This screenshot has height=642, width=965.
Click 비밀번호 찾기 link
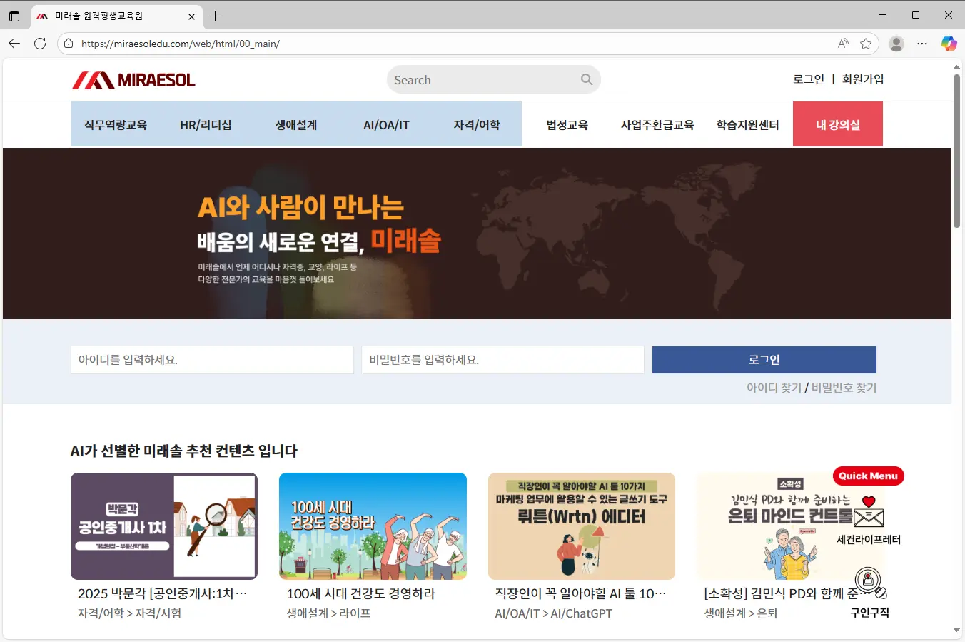(844, 388)
